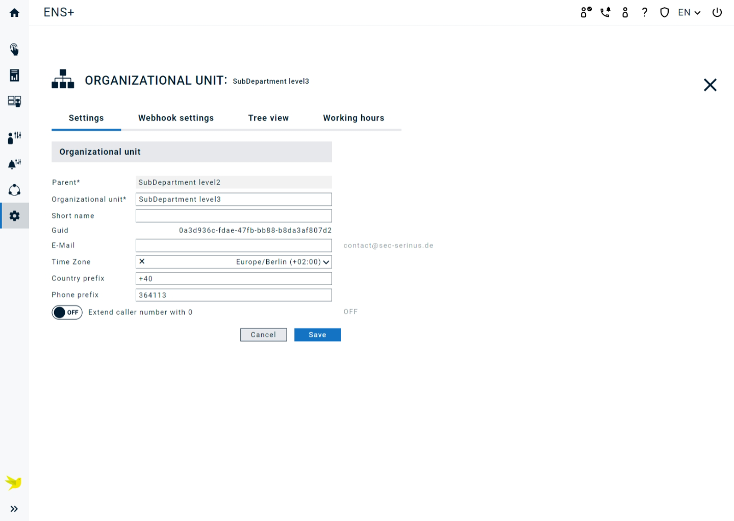Image resolution: width=734 pixels, height=521 pixels.
Task: Open the shield privacy icon
Action: click(664, 12)
